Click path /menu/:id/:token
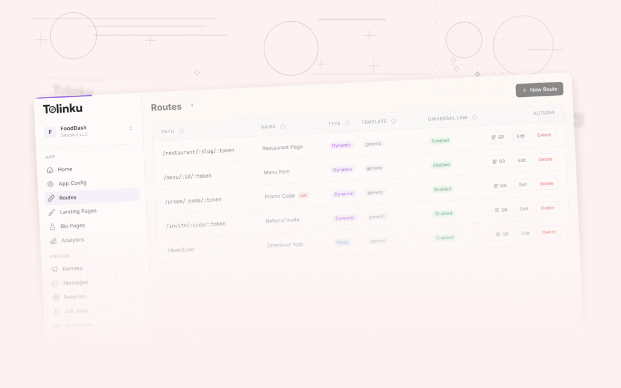621x388 pixels. [188, 176]
